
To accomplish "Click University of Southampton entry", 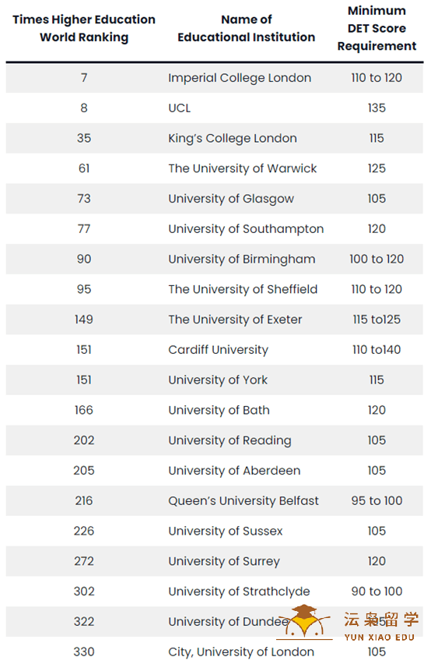I will tap(246, 229).
